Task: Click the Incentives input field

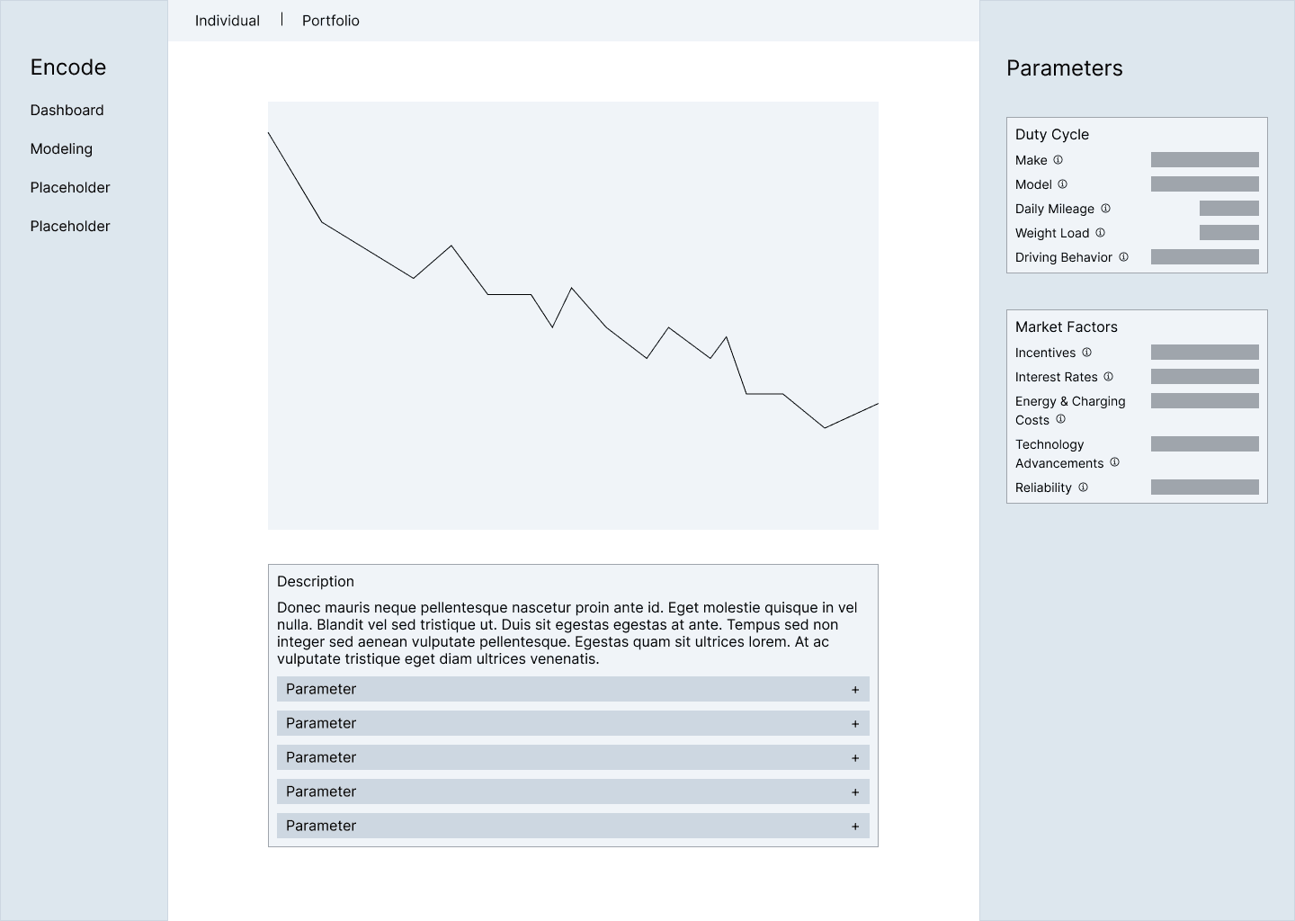Action: click(x=1205, y=353)
